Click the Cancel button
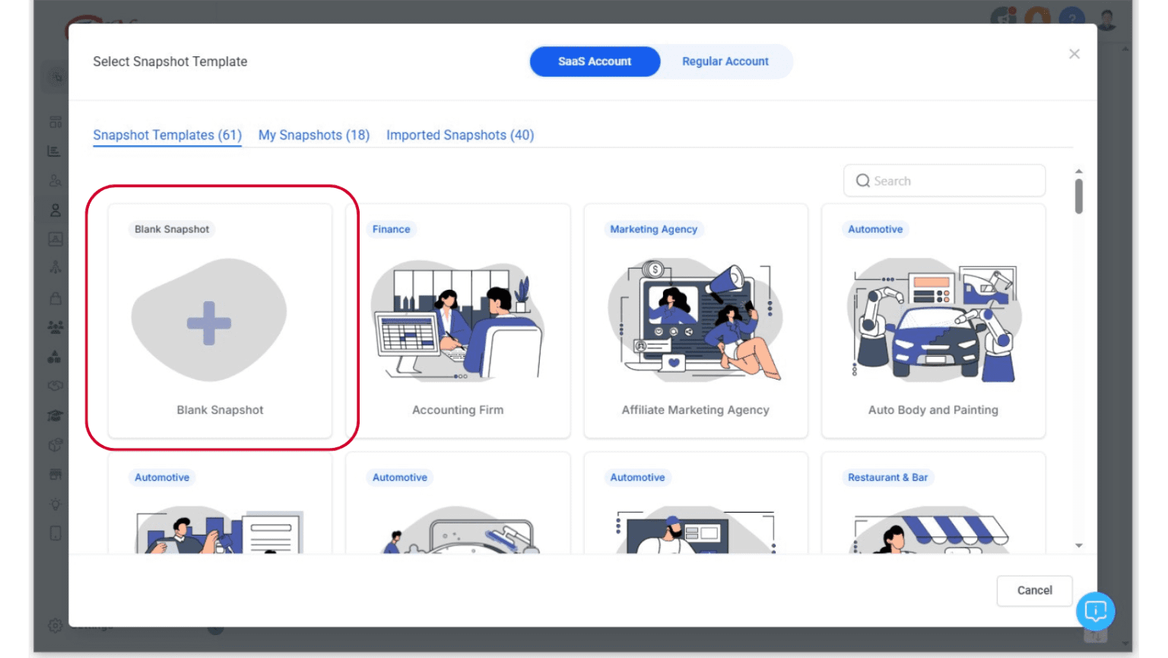1168x658 pixels. pos(1034,590)
